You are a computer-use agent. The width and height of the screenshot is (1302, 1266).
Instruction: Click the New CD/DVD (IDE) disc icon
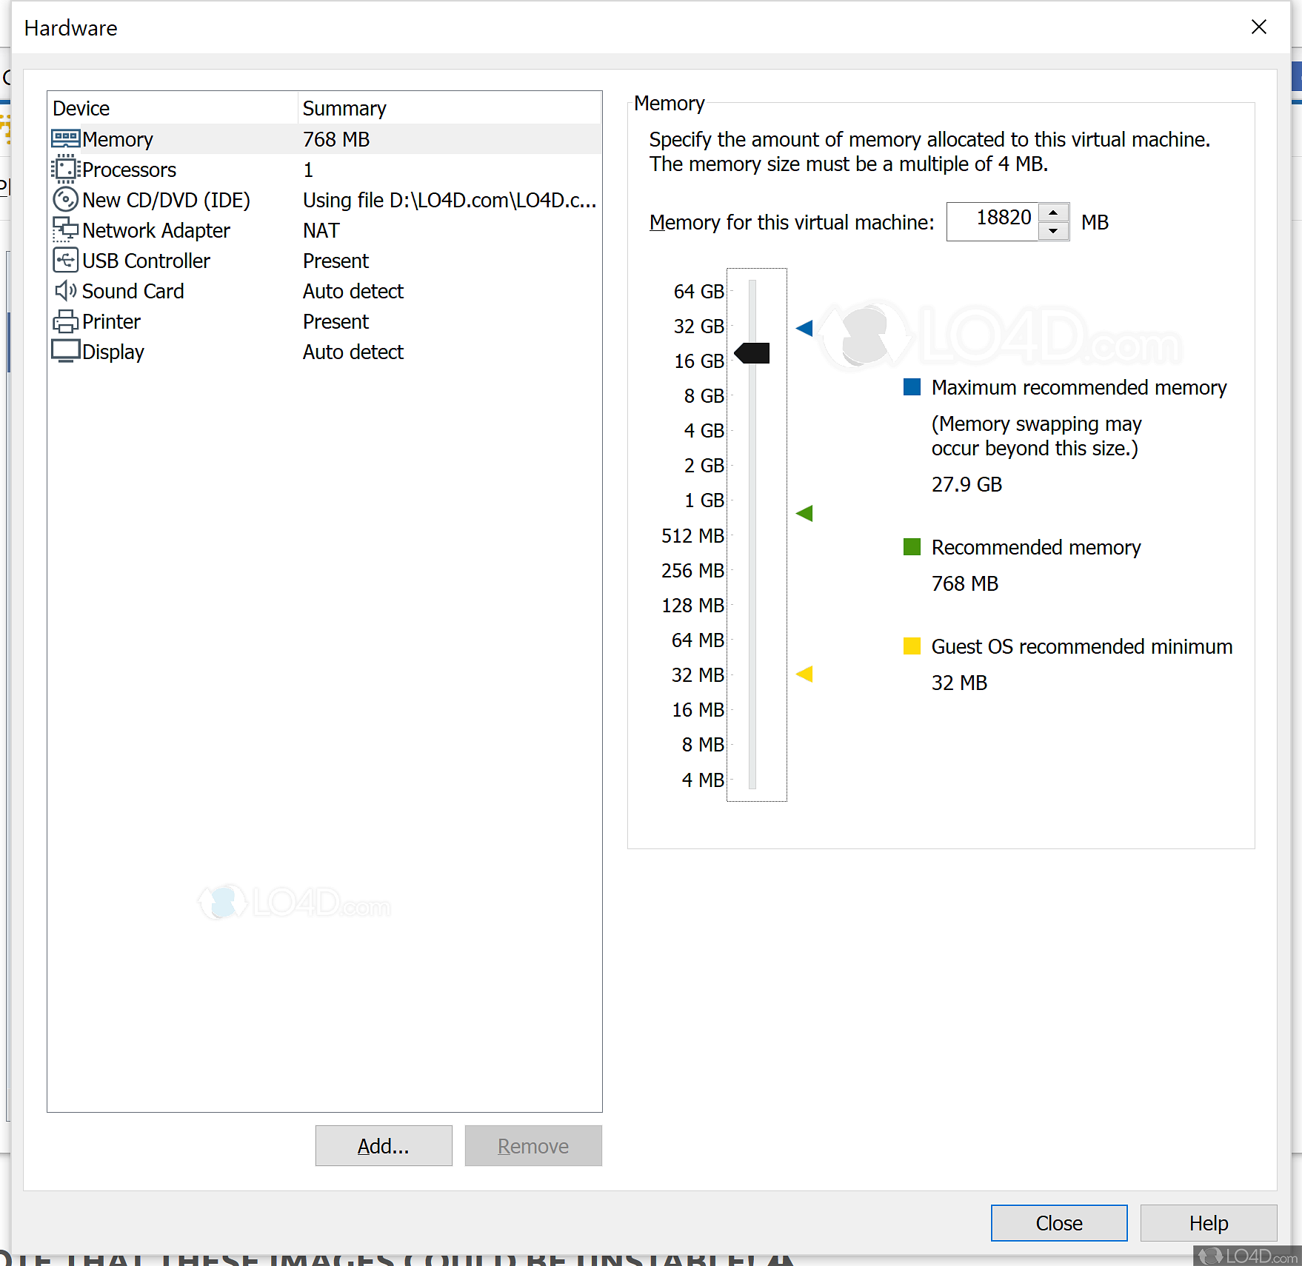click(x=65, y=199)
